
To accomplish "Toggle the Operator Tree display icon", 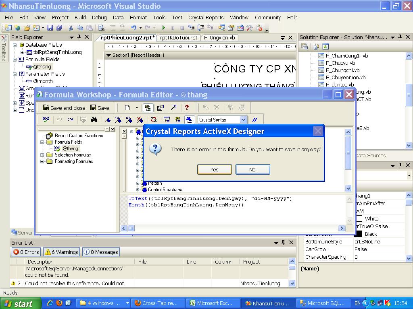I will (x=189, y=120).
